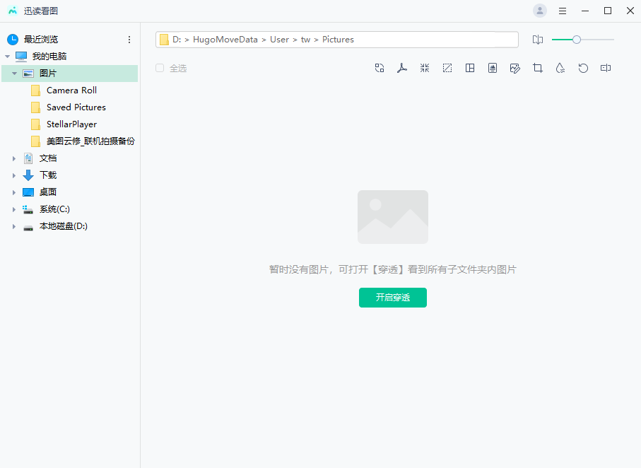Expand the 本地磁盘(D:) drive node

[14, 226]
